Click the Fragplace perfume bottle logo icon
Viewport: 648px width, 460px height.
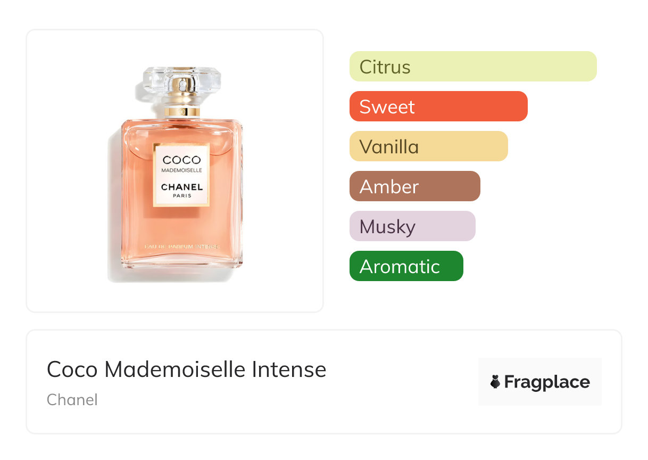[x=495, y=382]
